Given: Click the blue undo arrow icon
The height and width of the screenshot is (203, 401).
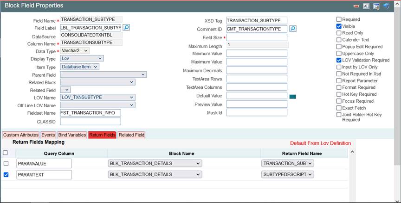Looking at the screenshot, I should coord(386,6).
